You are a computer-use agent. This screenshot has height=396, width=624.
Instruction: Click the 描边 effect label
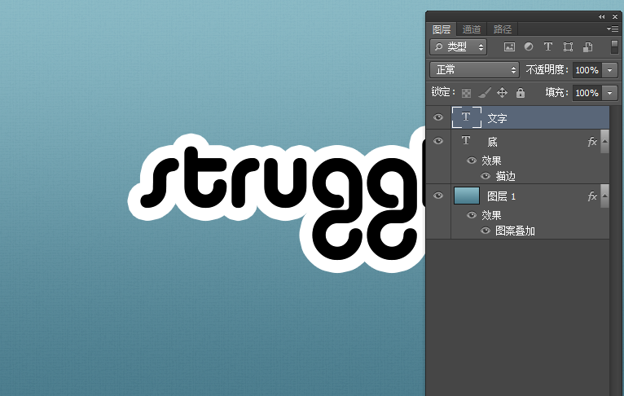pyautogui.click(x=505, y=176)
